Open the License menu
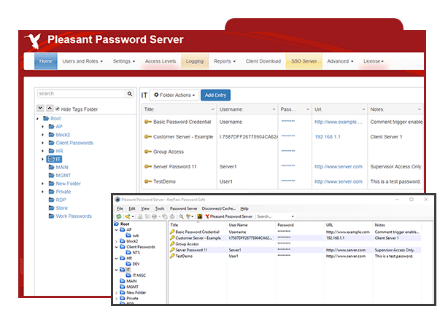The image size is (440, 333). click(374, 61)
